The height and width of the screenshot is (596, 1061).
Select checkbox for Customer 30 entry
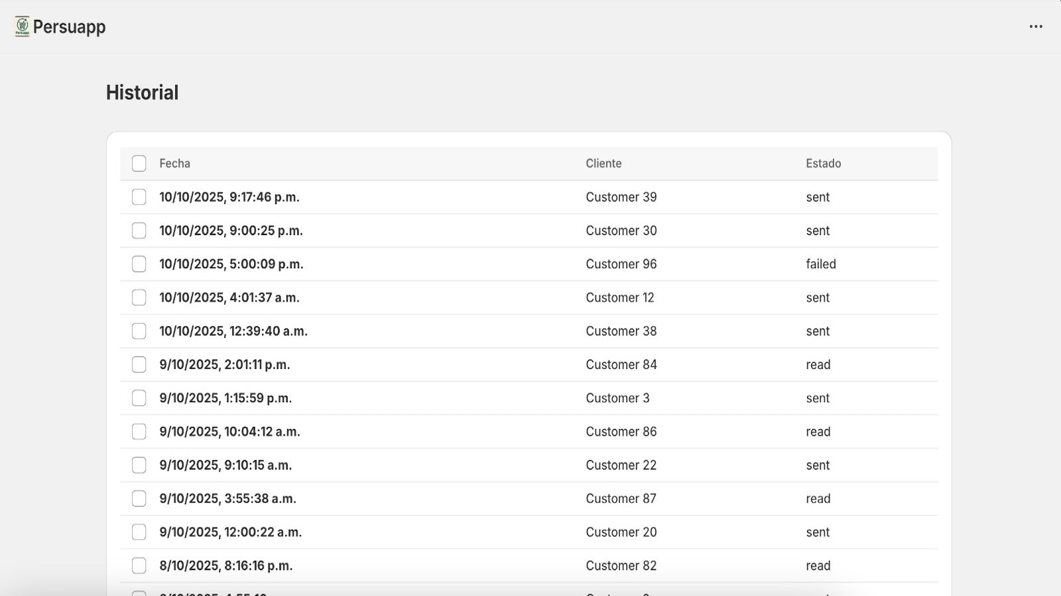(x=139, y=230)
